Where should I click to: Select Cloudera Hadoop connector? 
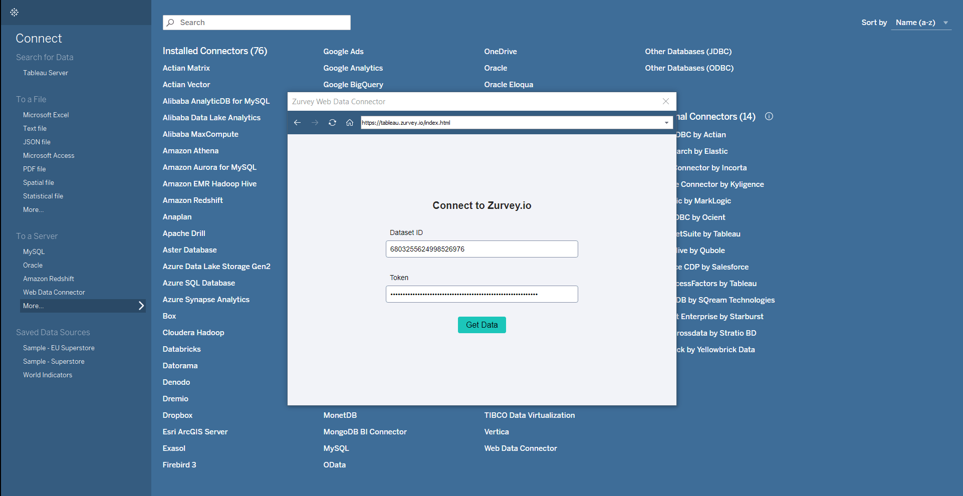193,333
